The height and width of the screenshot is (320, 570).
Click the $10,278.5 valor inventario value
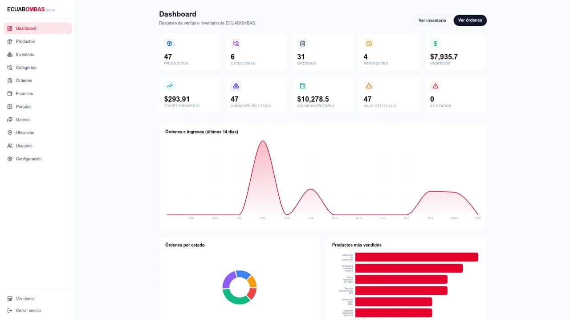coord(313,99)
